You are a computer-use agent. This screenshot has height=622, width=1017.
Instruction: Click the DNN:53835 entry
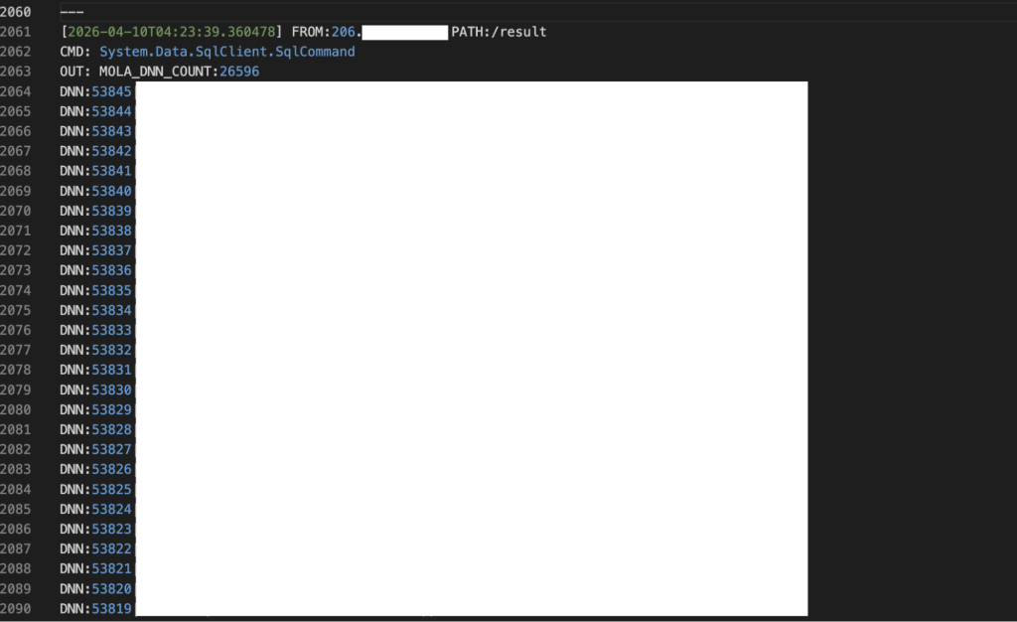click(95, 290)
